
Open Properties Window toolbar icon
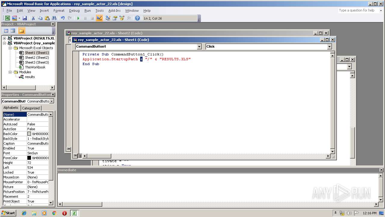point(115,18)
